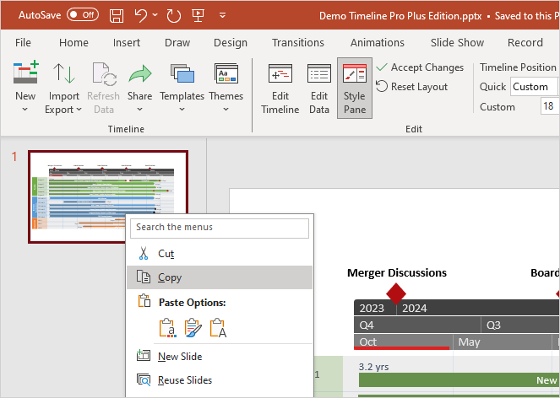The width and height of the screenshot is (560, 398).
Task: Click the Refresh Data icon
Action: [104, 74]
